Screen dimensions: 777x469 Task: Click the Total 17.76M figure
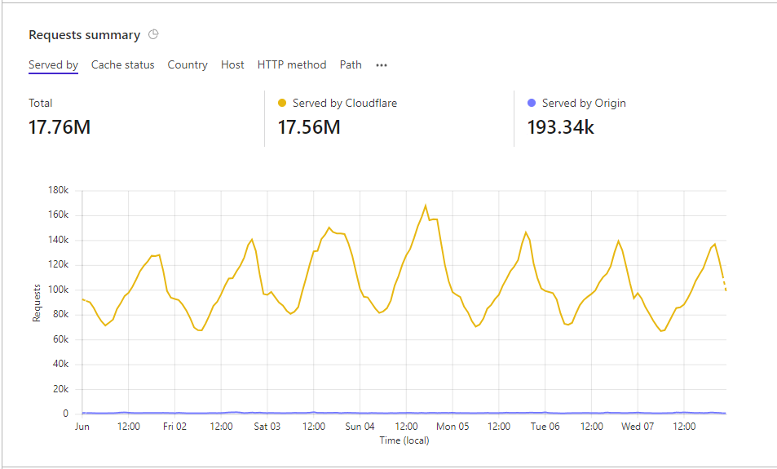[x=60, y=127]
